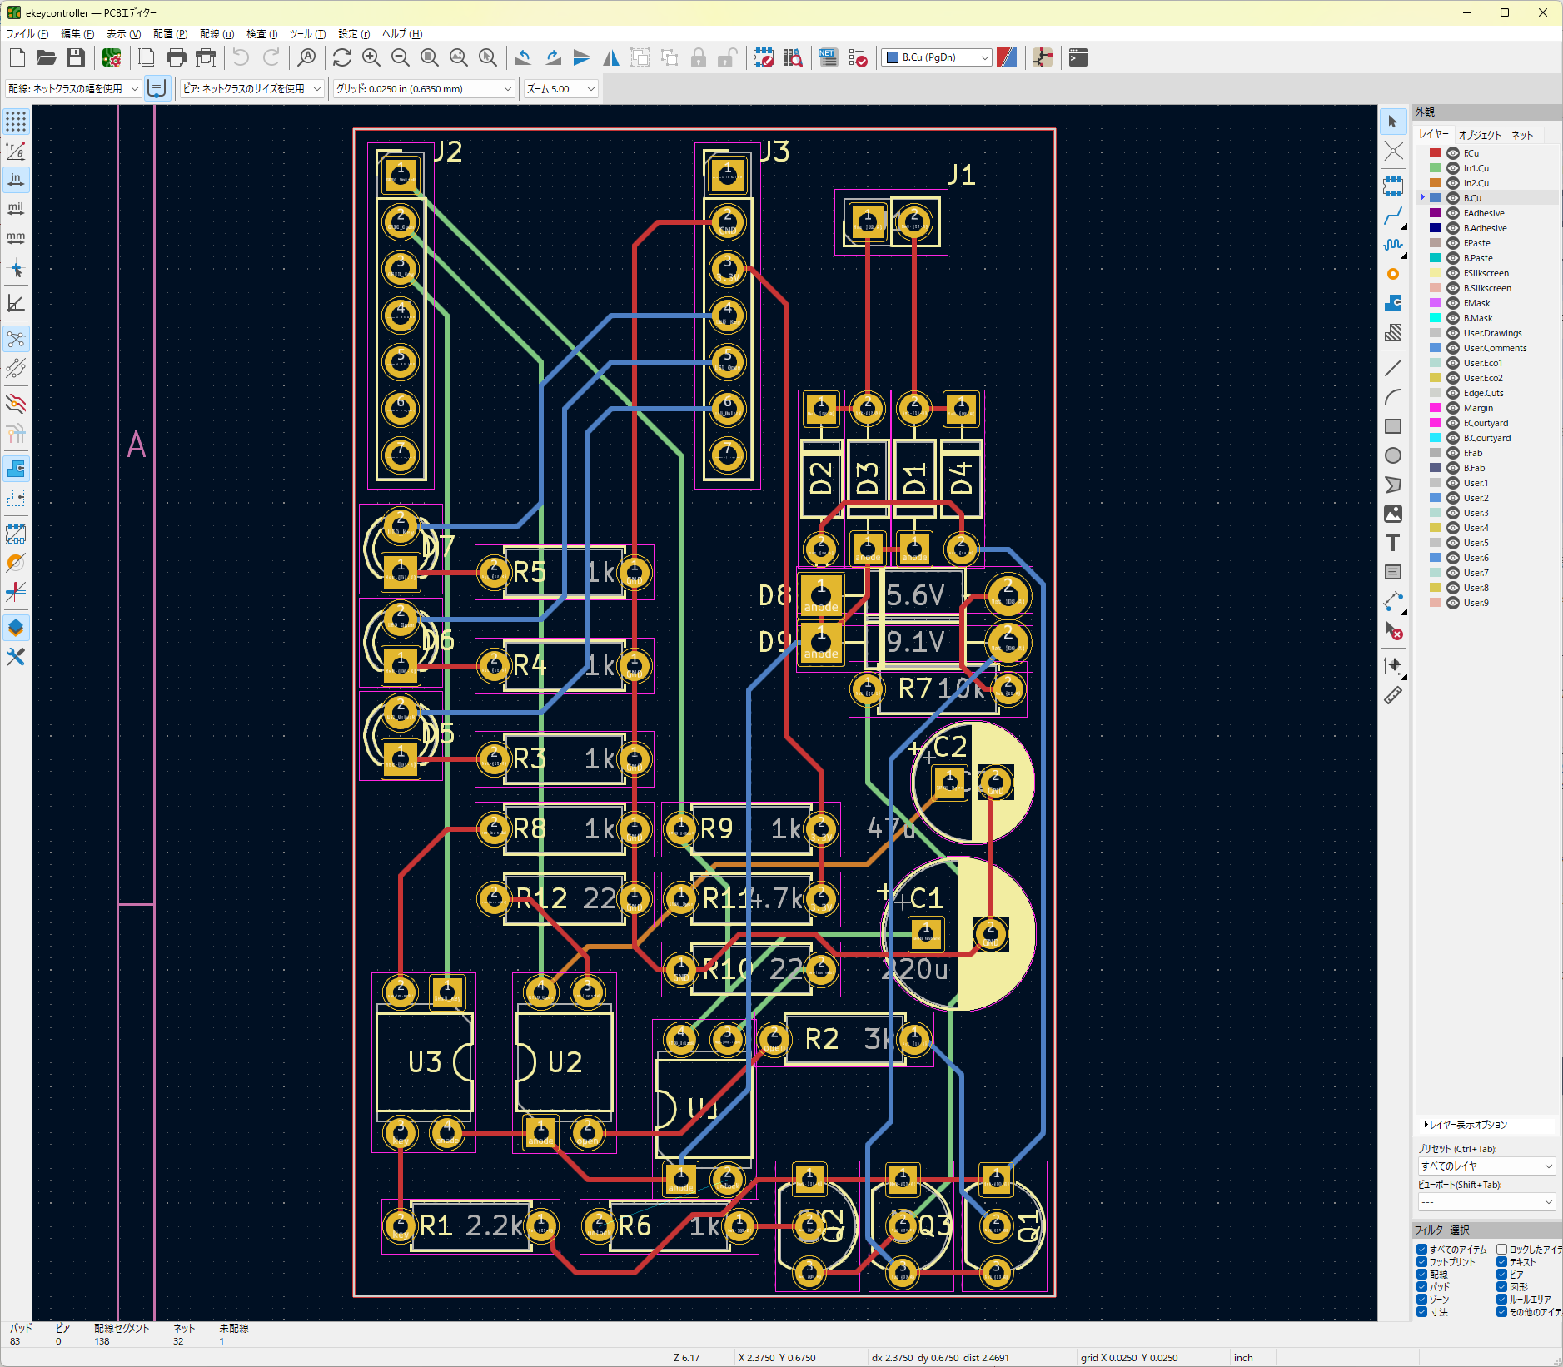Click the Add Vias tool
The image size is (1563, 1367).
pyautogui.click(x=1392, y=274)
